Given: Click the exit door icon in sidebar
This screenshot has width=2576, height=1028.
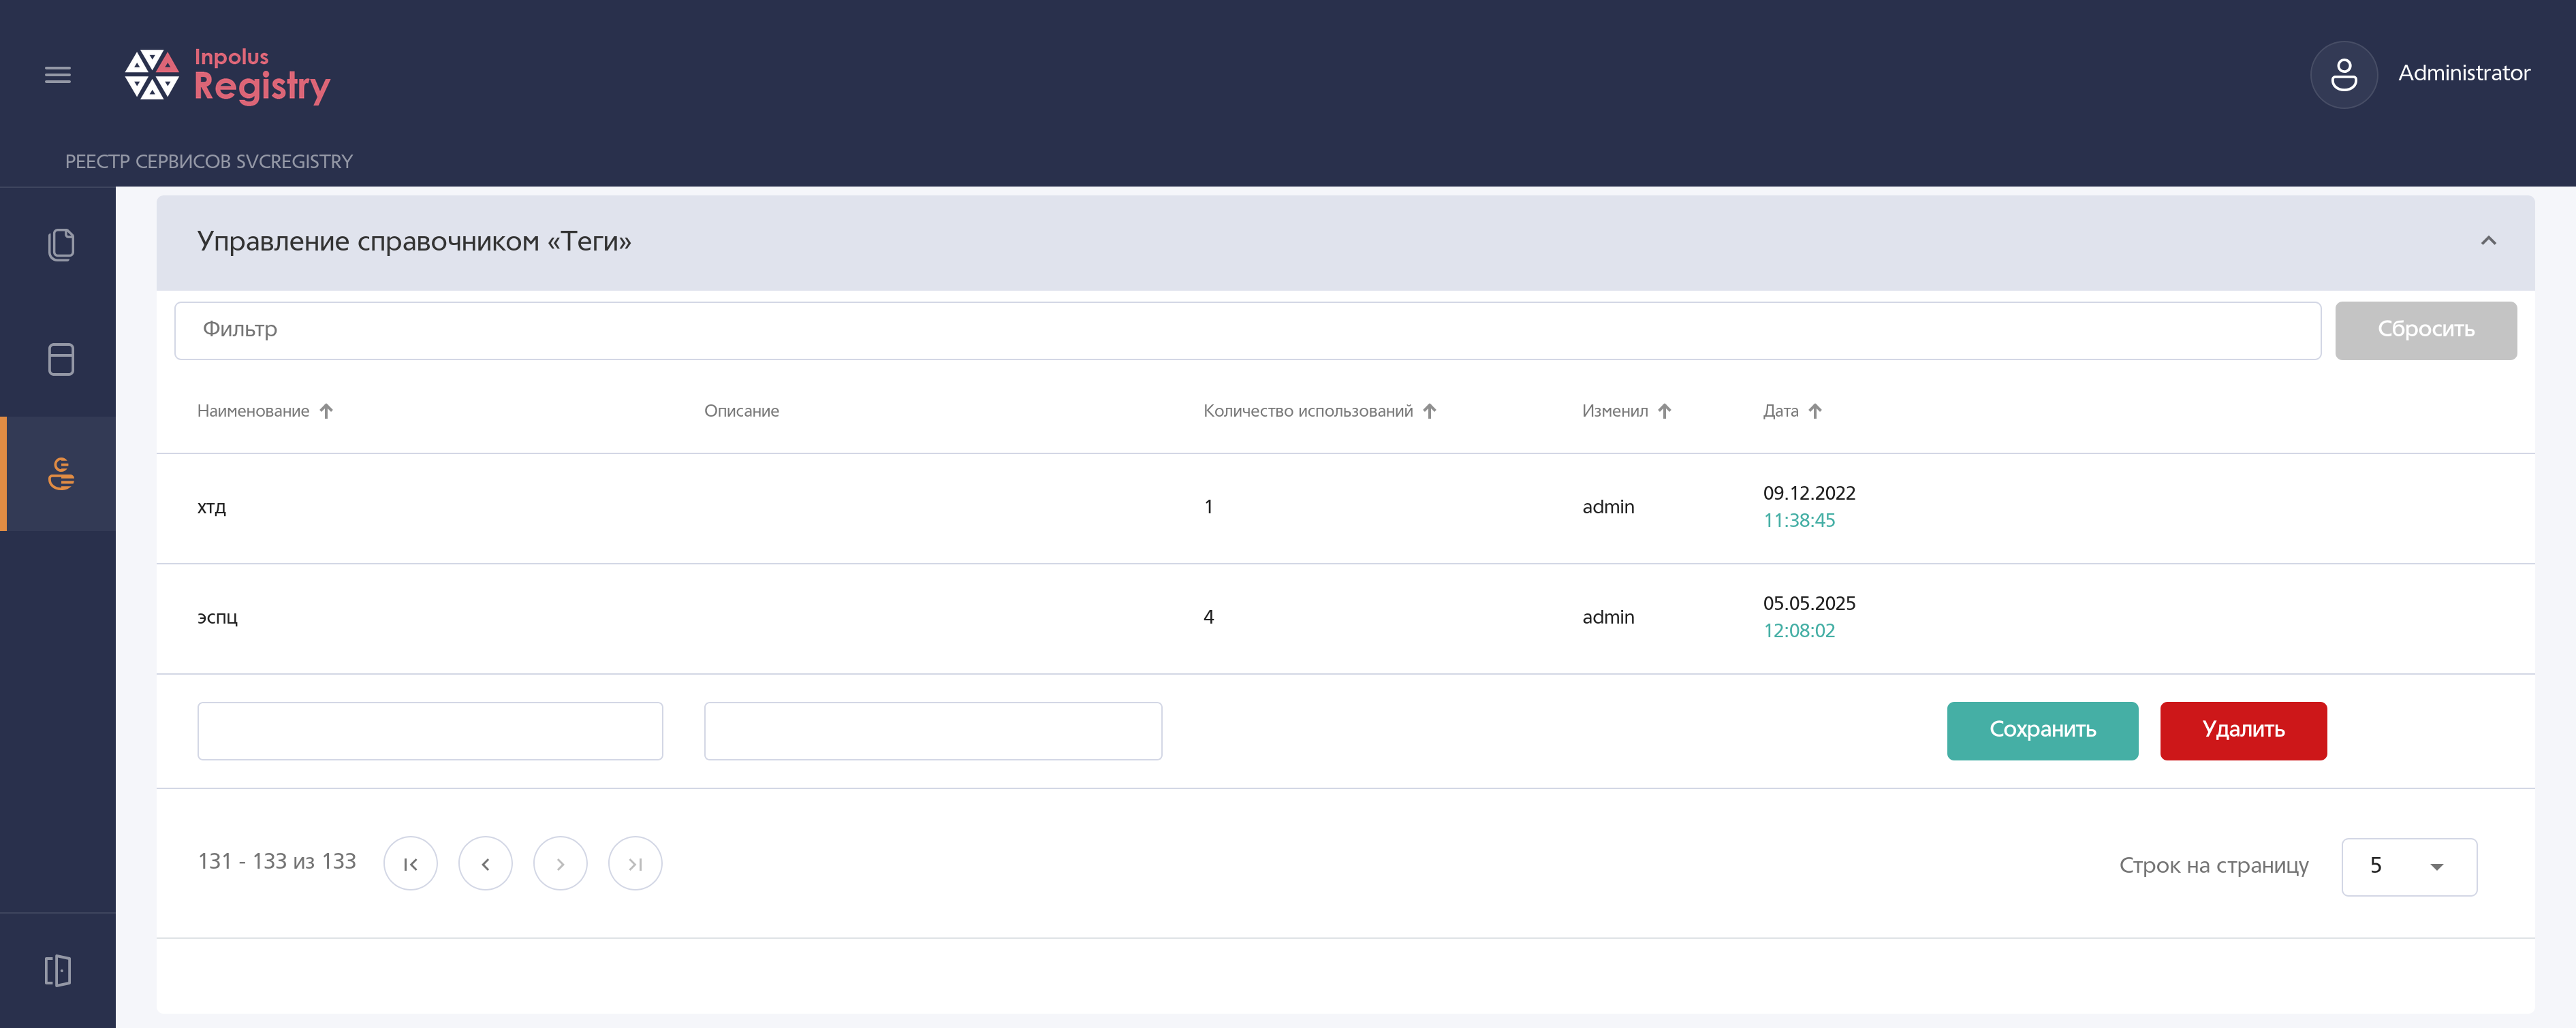Looking at the screenshot, I should pyautogui.click(x=58, y=970).
